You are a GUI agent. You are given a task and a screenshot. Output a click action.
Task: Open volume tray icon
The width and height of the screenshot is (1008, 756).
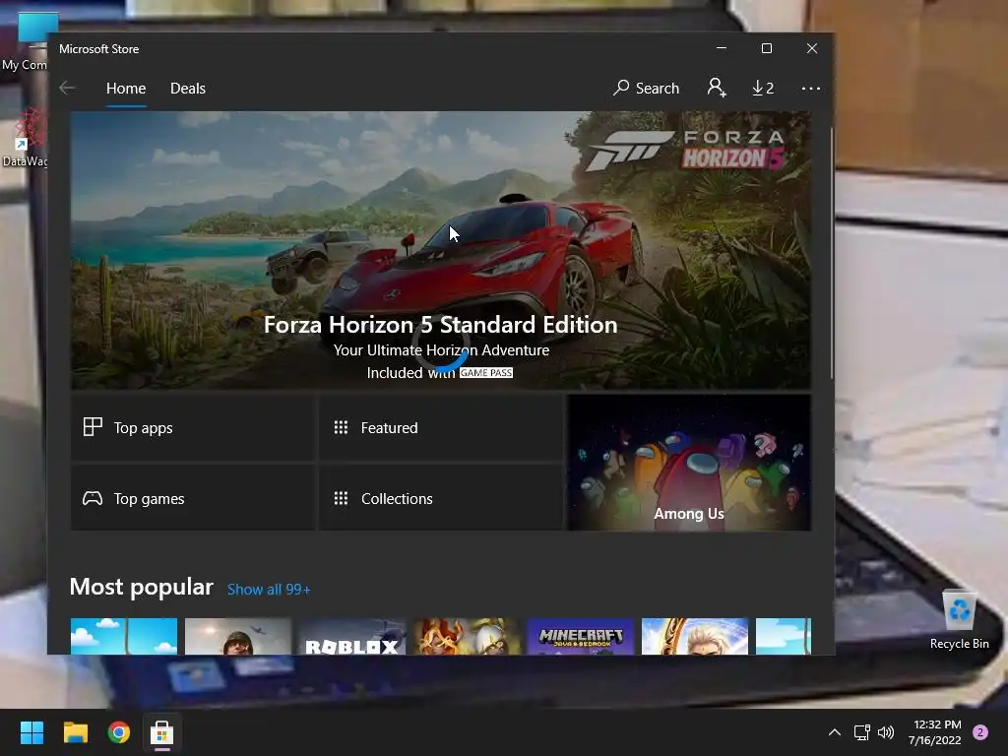tap(886, 732)
